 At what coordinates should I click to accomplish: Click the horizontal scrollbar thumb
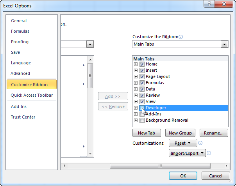[160, 166]
